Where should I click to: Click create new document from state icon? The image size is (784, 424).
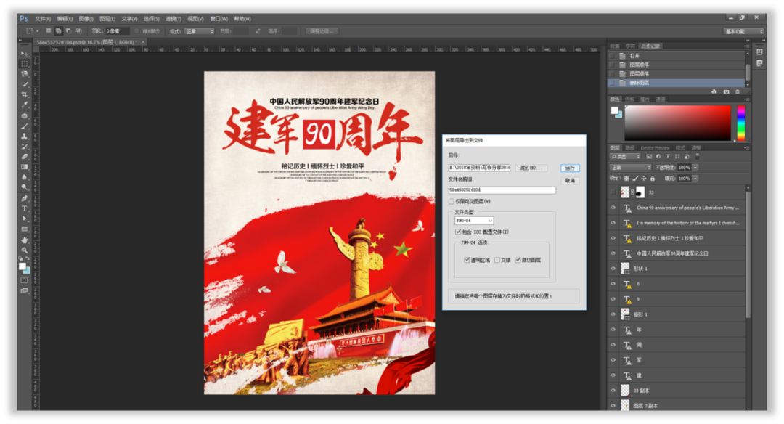point(714,91)
